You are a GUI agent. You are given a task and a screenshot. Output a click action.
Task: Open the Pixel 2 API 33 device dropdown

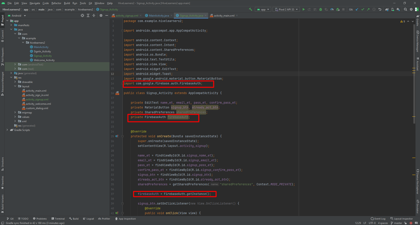pyautogui.click(x=286, y=9)
